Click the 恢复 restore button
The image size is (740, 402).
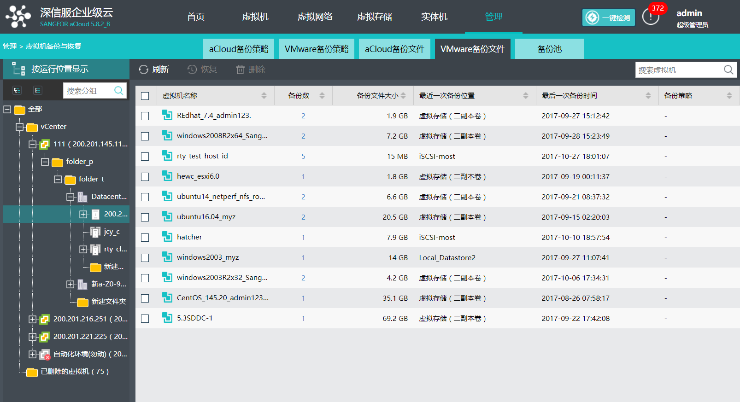(x=202, y=70)
